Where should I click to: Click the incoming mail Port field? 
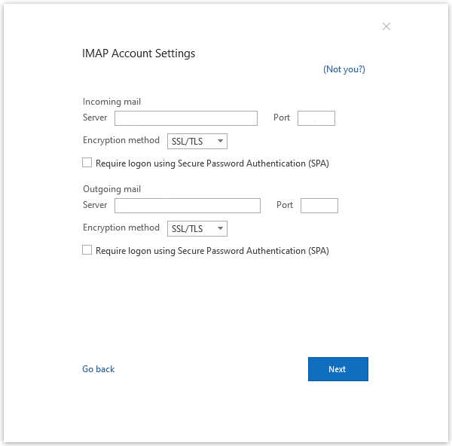click(316, 118)
